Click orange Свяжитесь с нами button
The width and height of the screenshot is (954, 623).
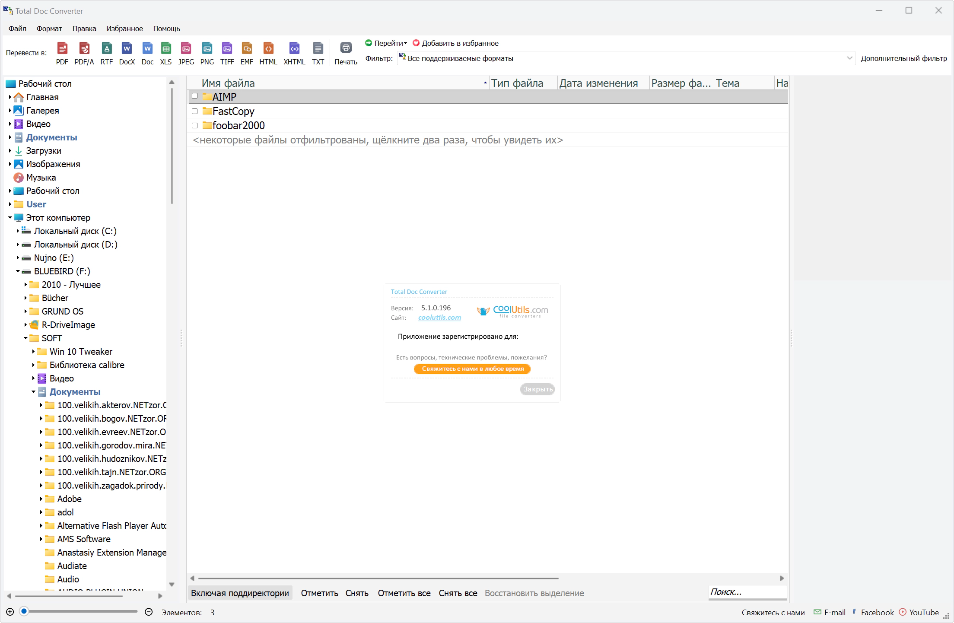(472, 369)
